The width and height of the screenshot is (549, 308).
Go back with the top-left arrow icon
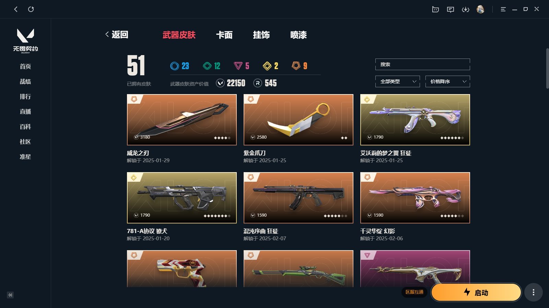(16, 9)
